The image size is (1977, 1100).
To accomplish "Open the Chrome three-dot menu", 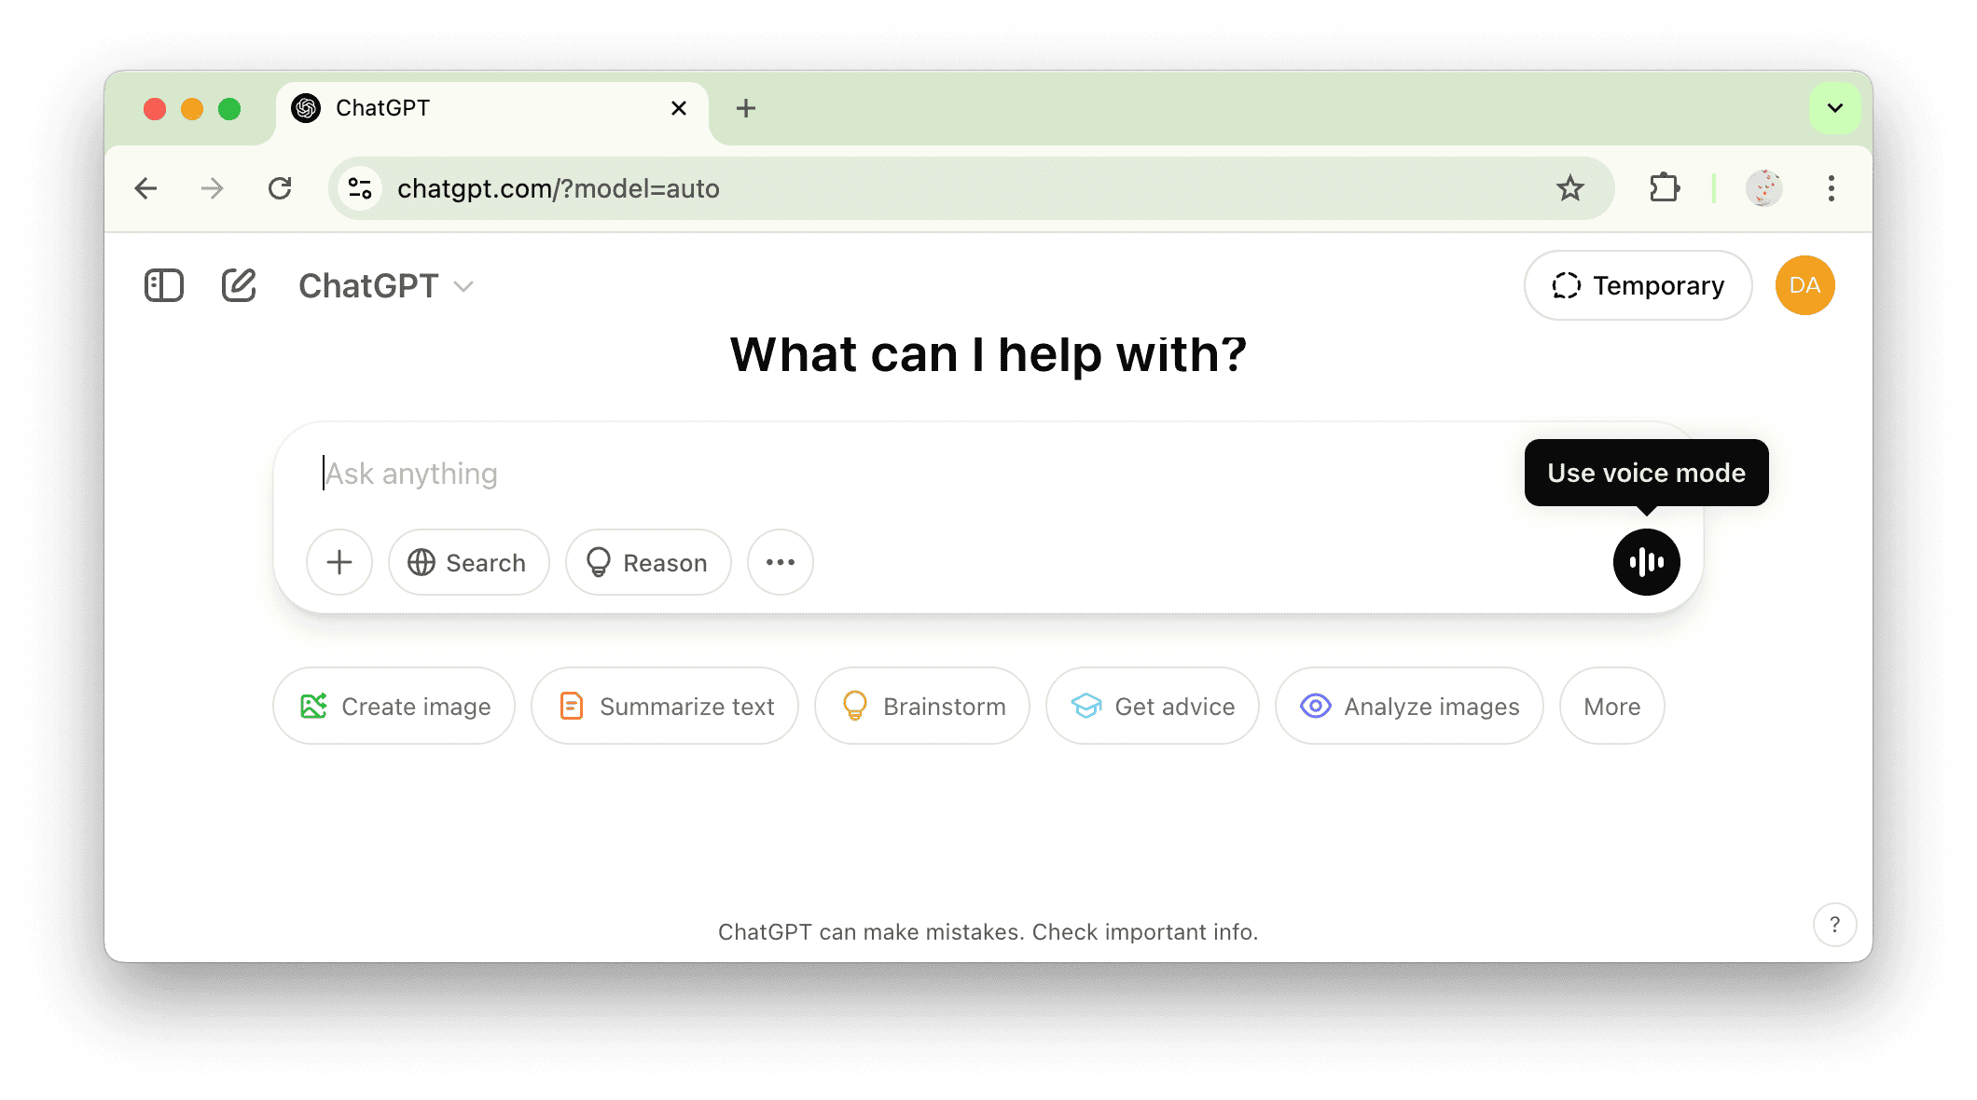I will tap(1832, 188).
